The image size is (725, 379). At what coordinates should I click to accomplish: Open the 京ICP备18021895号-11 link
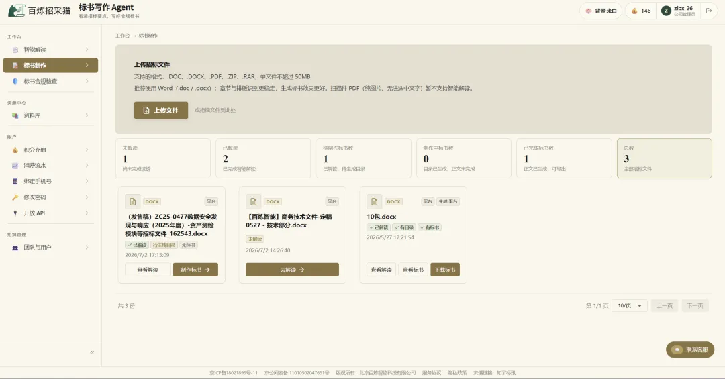tap(234, 372)
